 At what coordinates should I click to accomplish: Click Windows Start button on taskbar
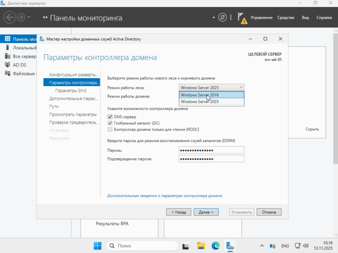(97, 246)
